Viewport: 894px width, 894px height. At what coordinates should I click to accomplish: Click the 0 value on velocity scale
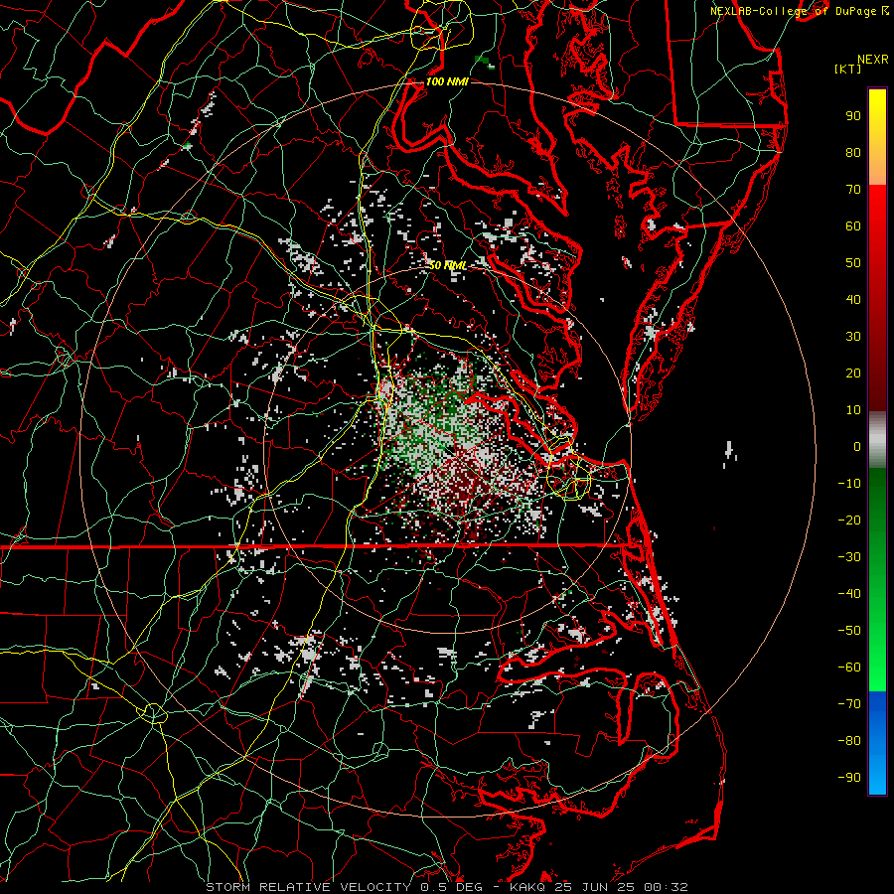(x=857, y=446)
